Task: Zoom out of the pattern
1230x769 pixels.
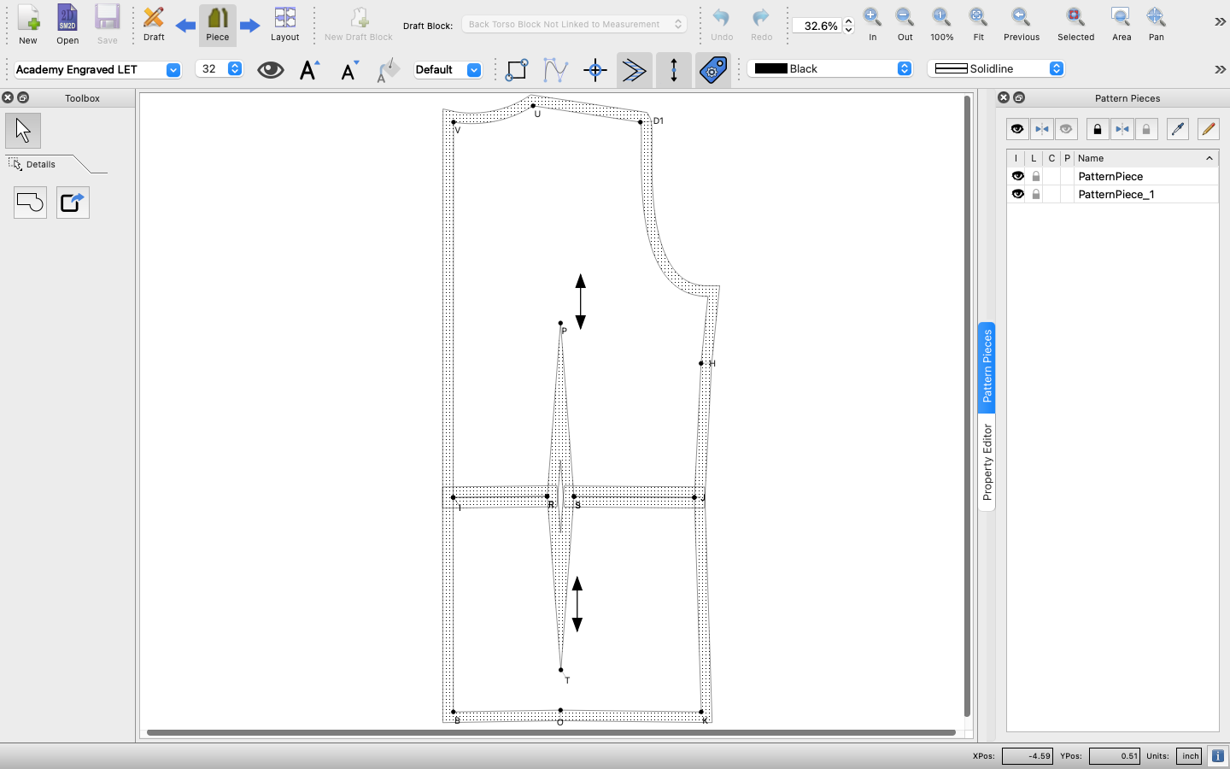Action: tap(905, 25)
